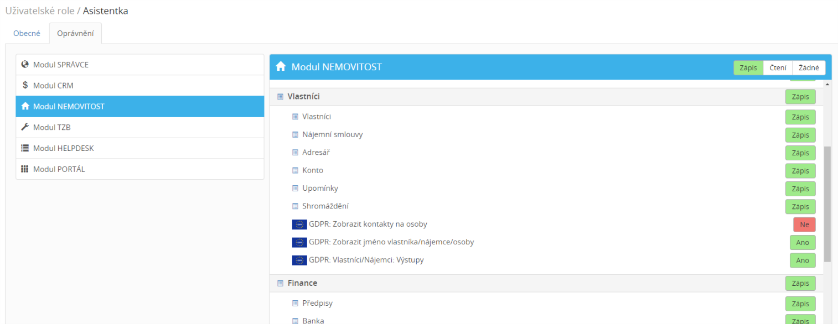Click the table icon next to Shromáždění
The height and width of the screenshot is (324, 838).
(x=295, y=206)
